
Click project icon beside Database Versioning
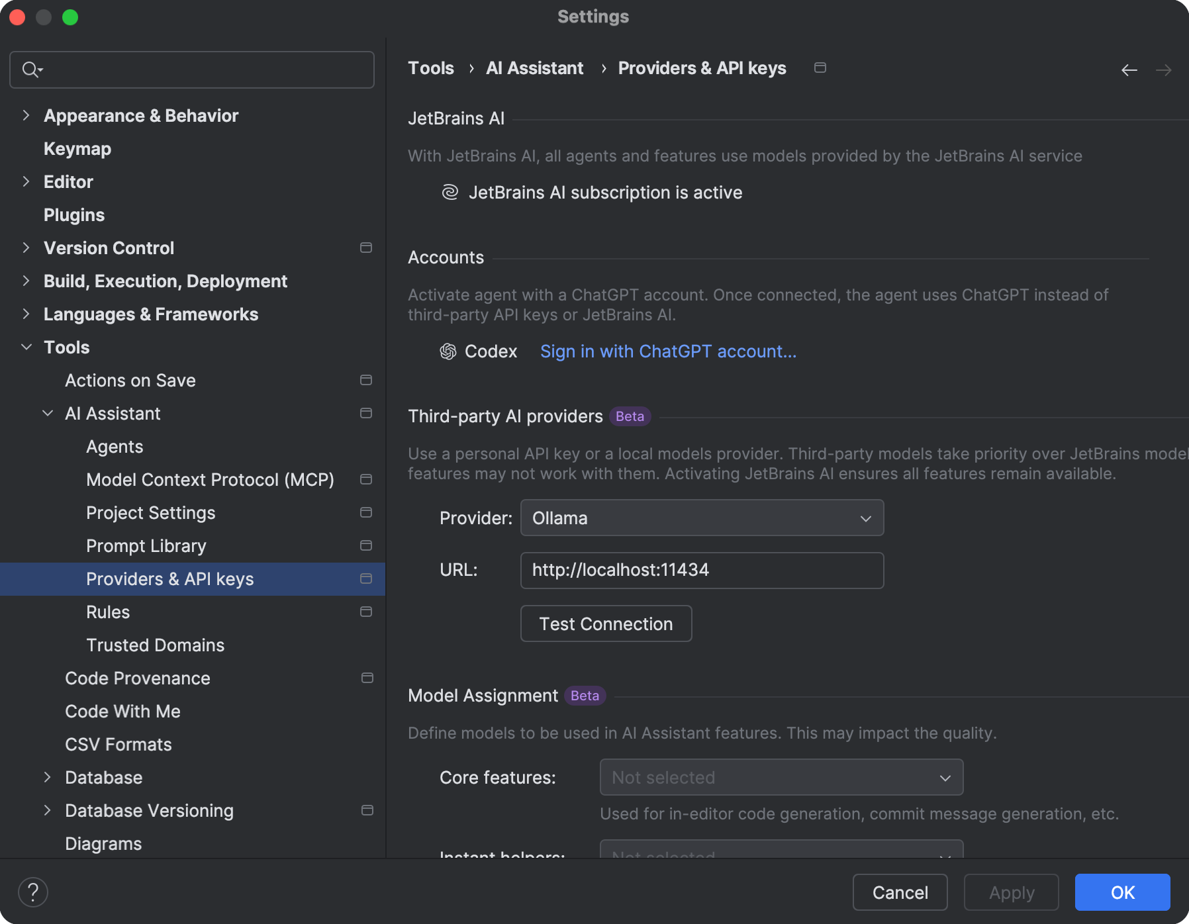coord(367,810)
